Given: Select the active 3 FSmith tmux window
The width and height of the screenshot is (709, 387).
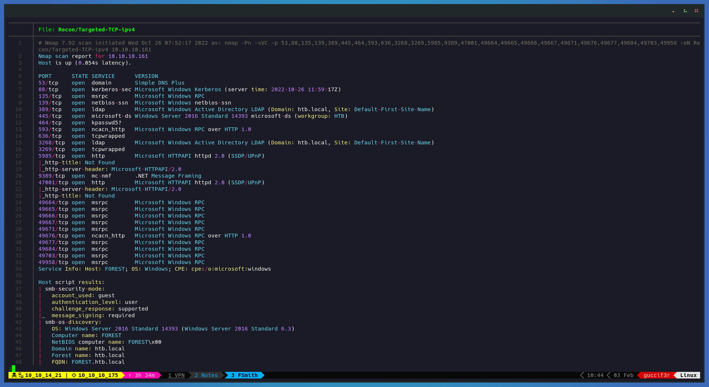Looking at the screenshot, I should tap(244, 375).
